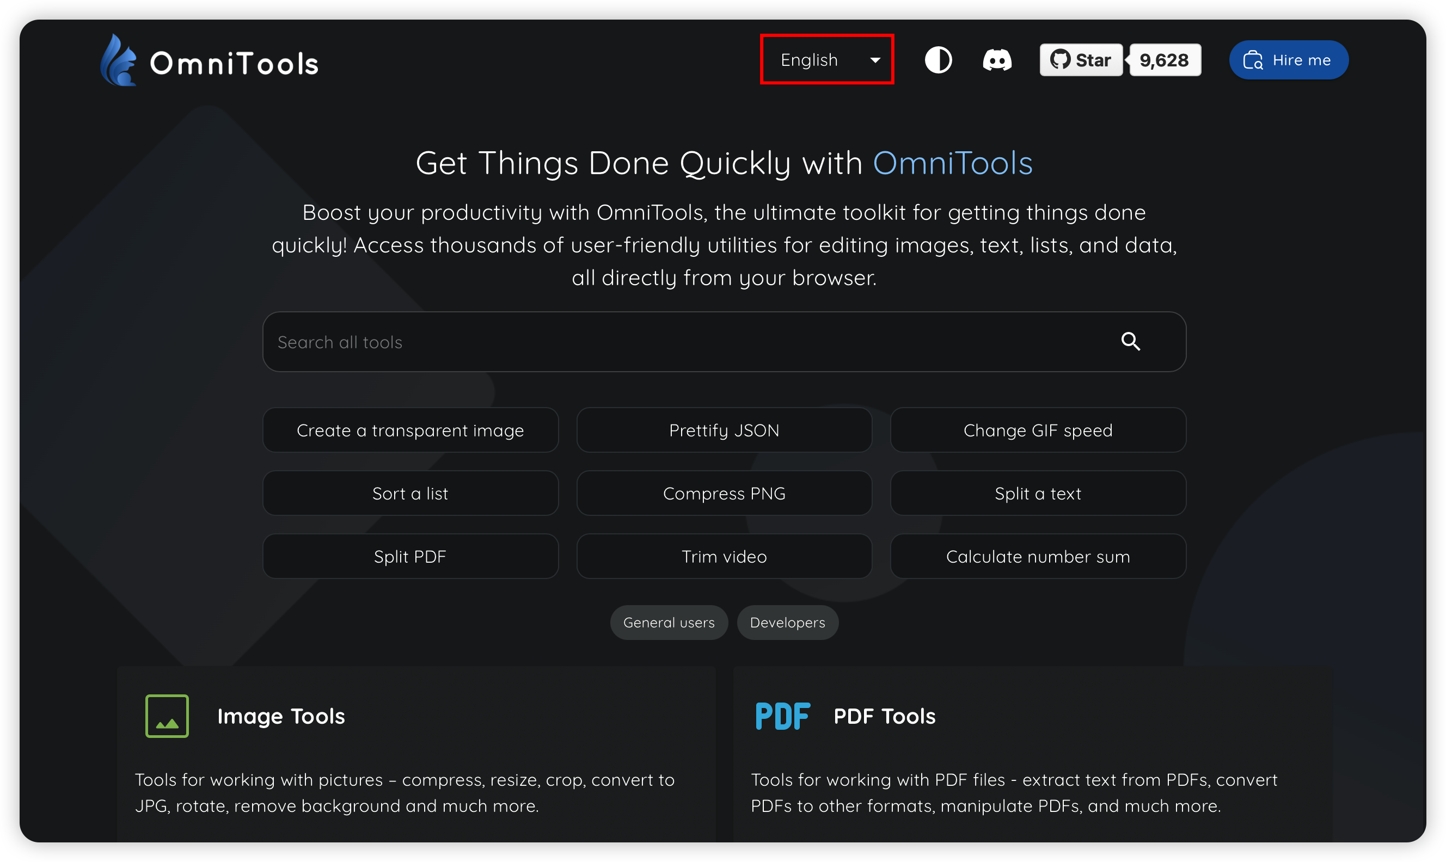This screenshot has width=1446, height=862.
Task: Open the Image Tools category heading
Action: point(281,716)
